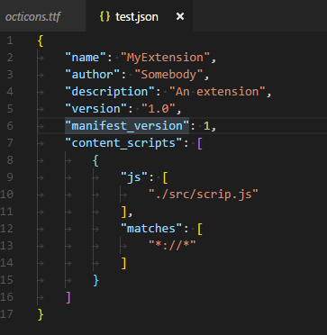Click the "*://*" match pattern string

tap(172, 246)
